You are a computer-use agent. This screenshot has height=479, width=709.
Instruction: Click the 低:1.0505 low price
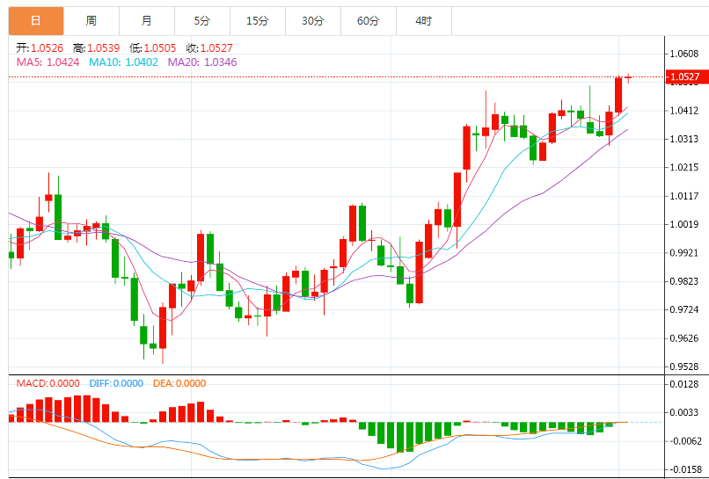pos(153,47)
